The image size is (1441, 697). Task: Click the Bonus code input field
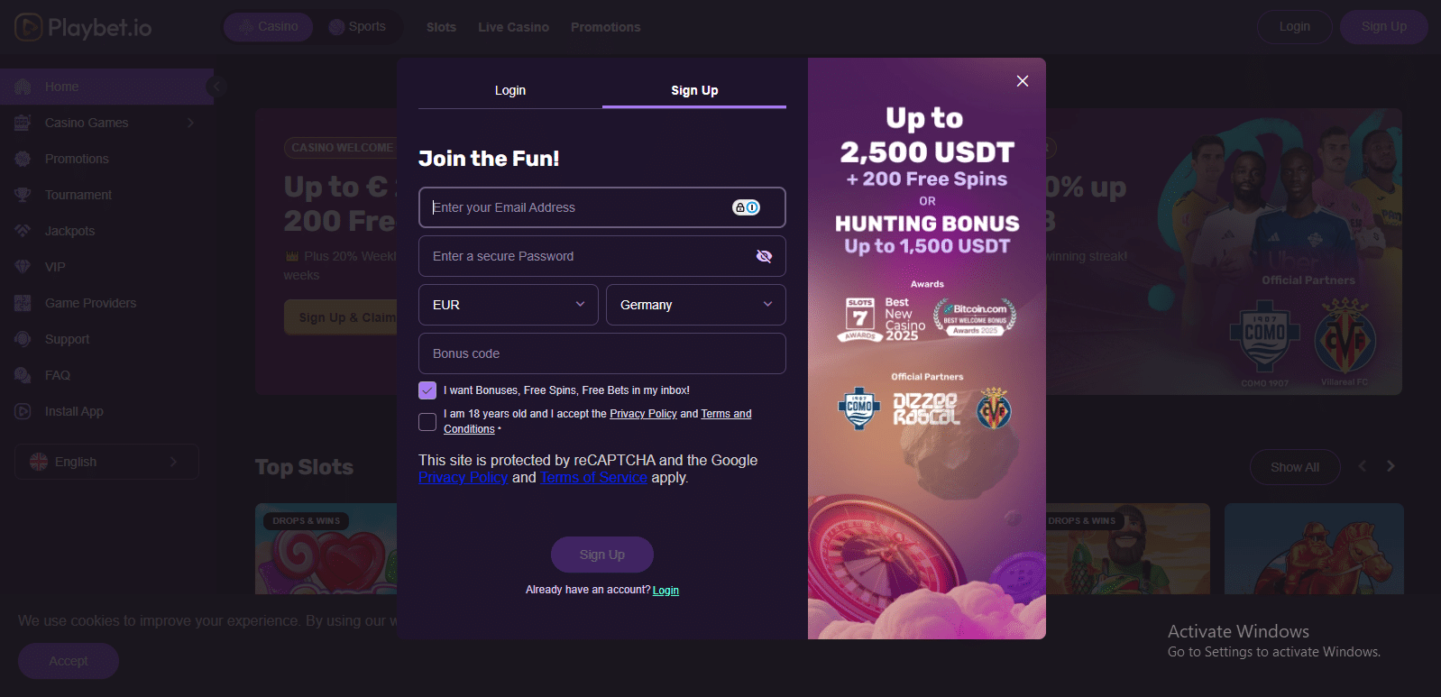(x=602, y=353)
